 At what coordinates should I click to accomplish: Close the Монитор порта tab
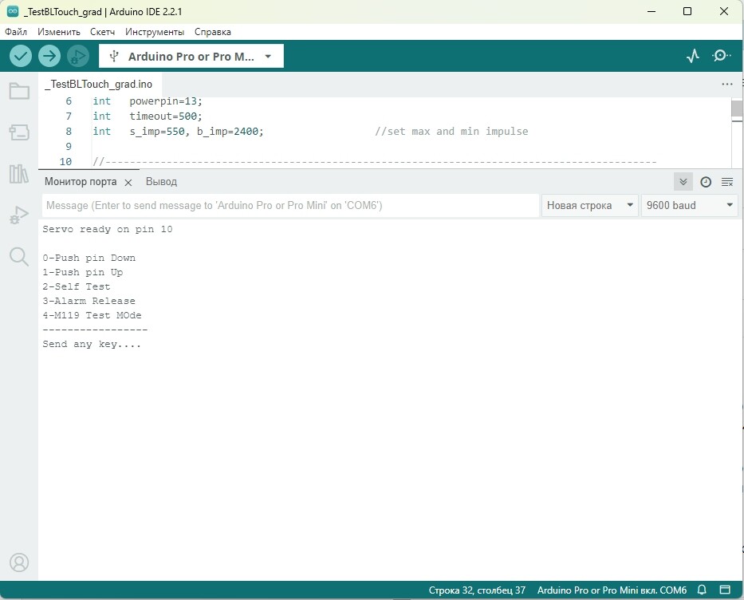pos(128,183)
